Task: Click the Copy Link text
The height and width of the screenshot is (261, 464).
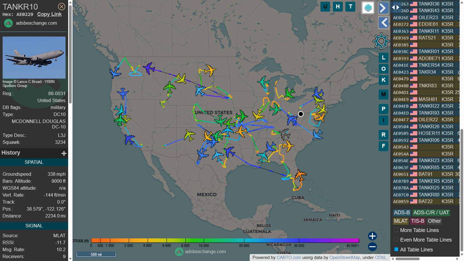Action: 49,14
